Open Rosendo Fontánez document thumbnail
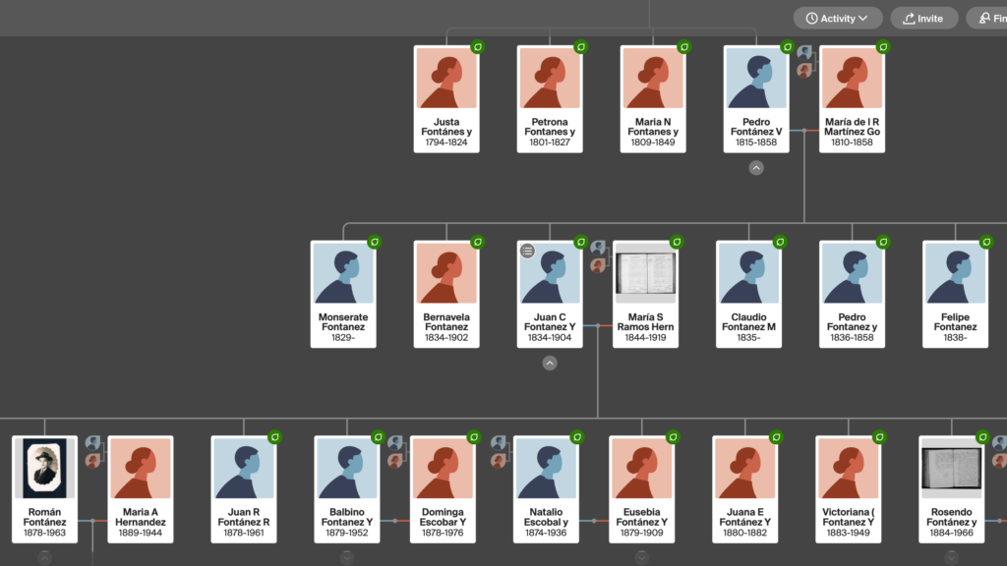The height and width of the screenshot is (566, 1007). pyautogui.click(x=951, y=469)
